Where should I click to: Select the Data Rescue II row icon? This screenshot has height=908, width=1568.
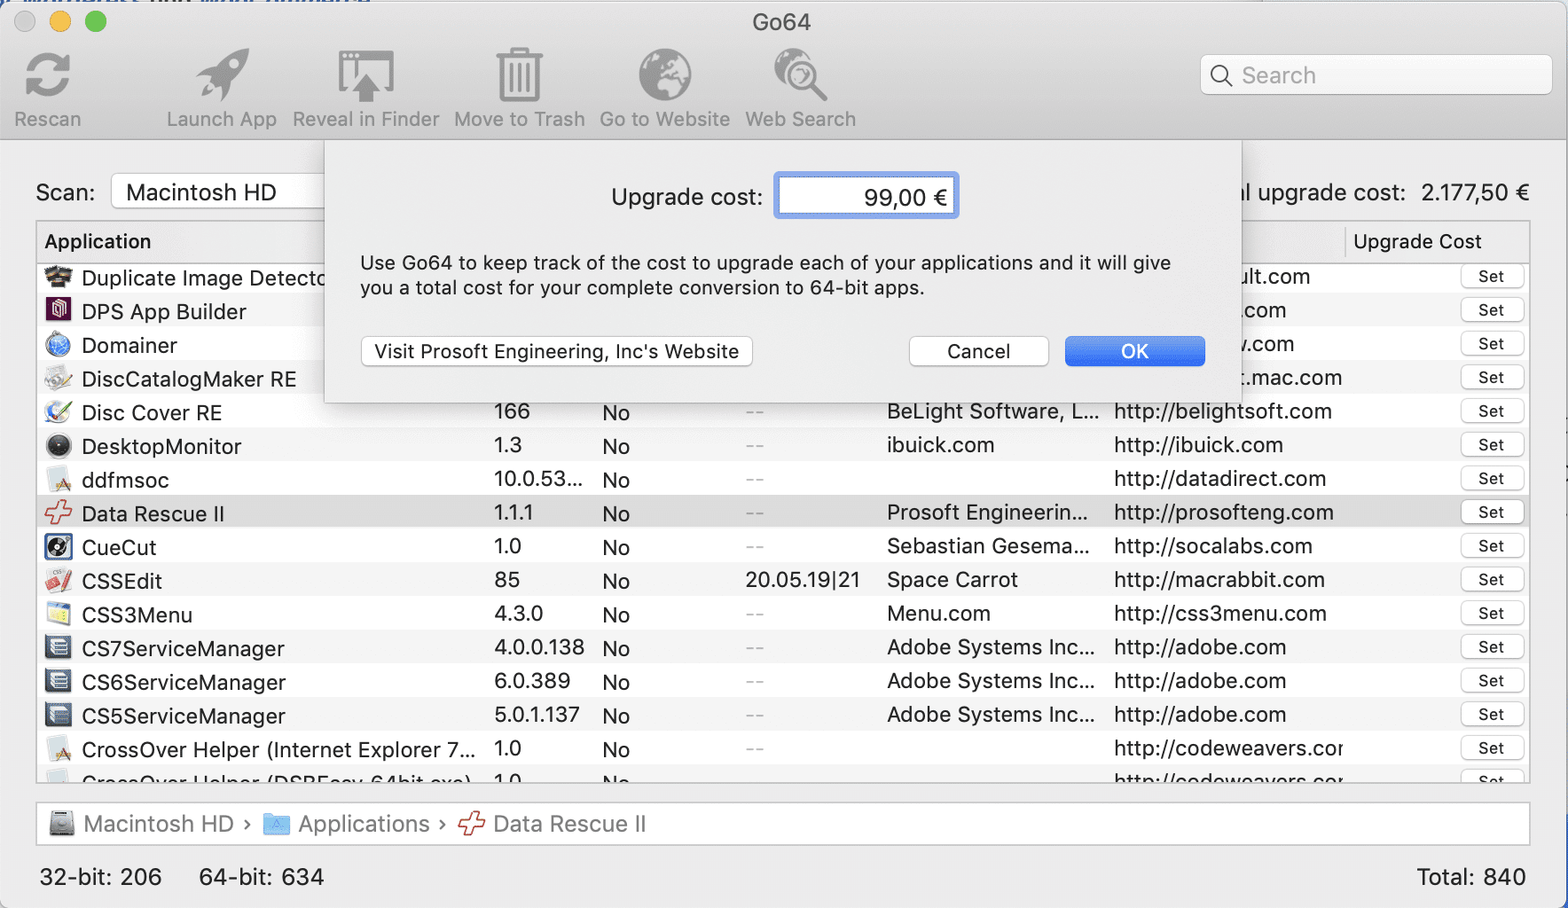59,513
